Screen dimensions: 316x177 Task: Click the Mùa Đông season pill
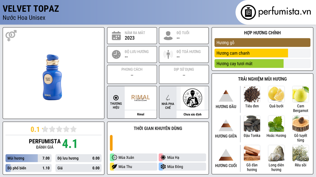(182, 167)
